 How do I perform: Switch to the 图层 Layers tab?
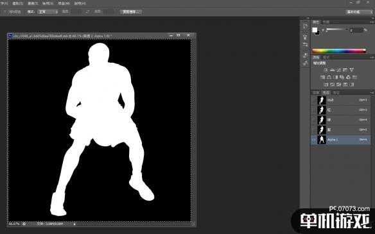(316, 93)
